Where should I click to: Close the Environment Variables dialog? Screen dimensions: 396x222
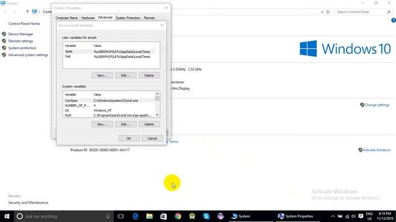click(x=162, y=25)
